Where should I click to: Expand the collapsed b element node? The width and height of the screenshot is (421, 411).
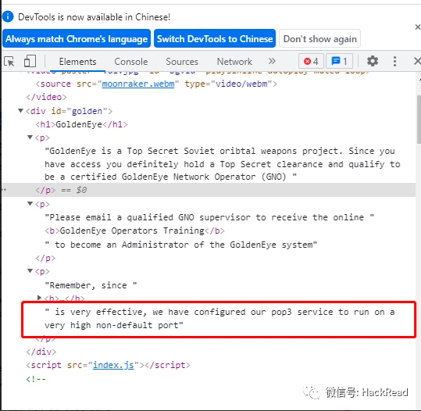point(40,298)
